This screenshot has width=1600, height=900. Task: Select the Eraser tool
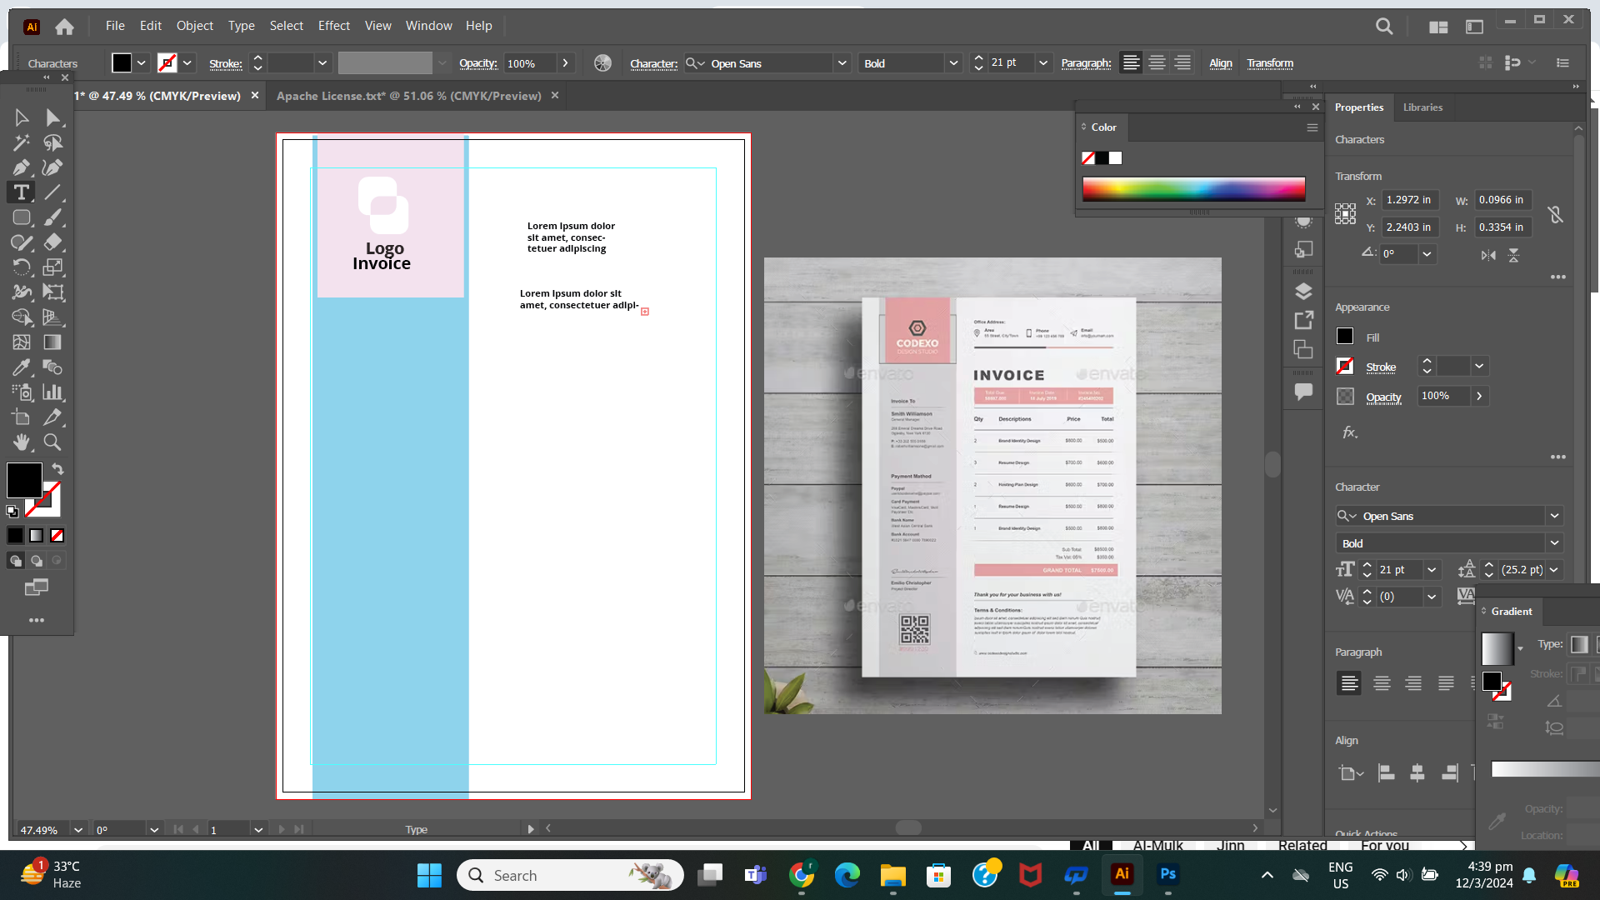52,242
